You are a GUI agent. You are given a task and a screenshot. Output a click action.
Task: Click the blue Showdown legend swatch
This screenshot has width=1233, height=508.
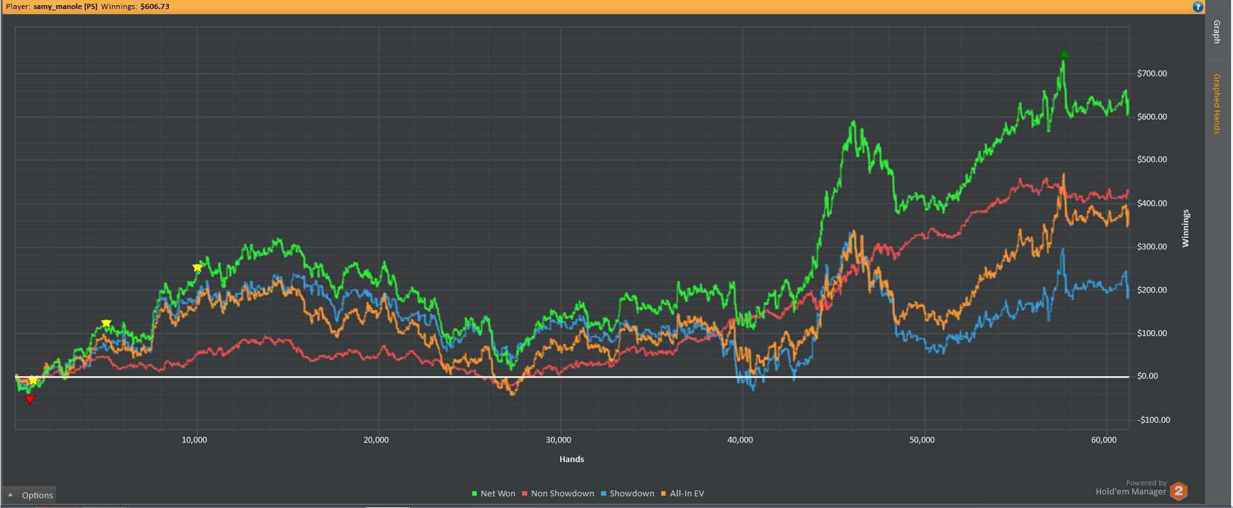pos(604,494)
